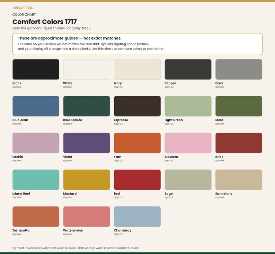Click the 'Pigment-dyed colors vary' footer note
Viewport: 275px width, 254px height.
click(76, 248)
